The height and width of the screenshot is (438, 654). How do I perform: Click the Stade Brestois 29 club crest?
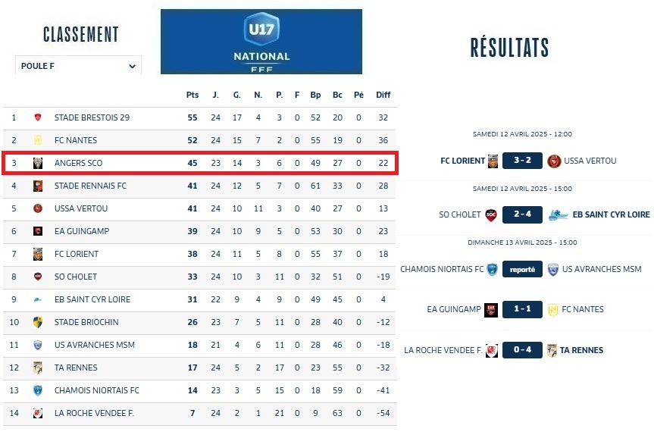click(38, 117)
